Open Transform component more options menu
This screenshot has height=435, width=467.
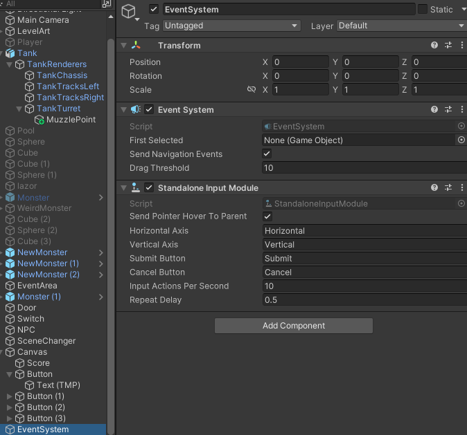point(462,45)
